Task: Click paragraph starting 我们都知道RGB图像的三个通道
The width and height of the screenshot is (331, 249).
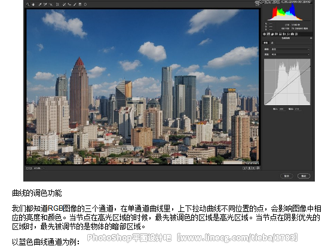Action: [166, 217]
